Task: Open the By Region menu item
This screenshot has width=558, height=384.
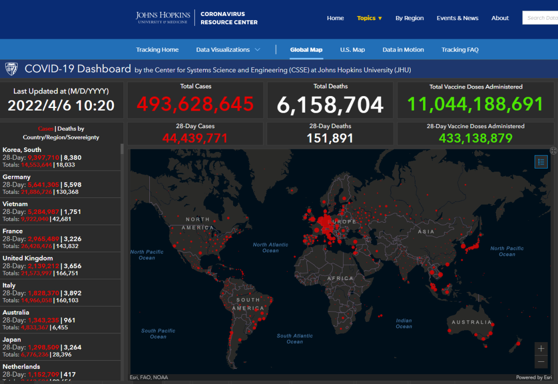Action: (x=410, y=18)
